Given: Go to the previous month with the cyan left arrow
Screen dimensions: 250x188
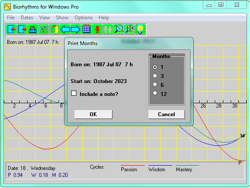Looking at the screenshot, I should coord(65,29).
